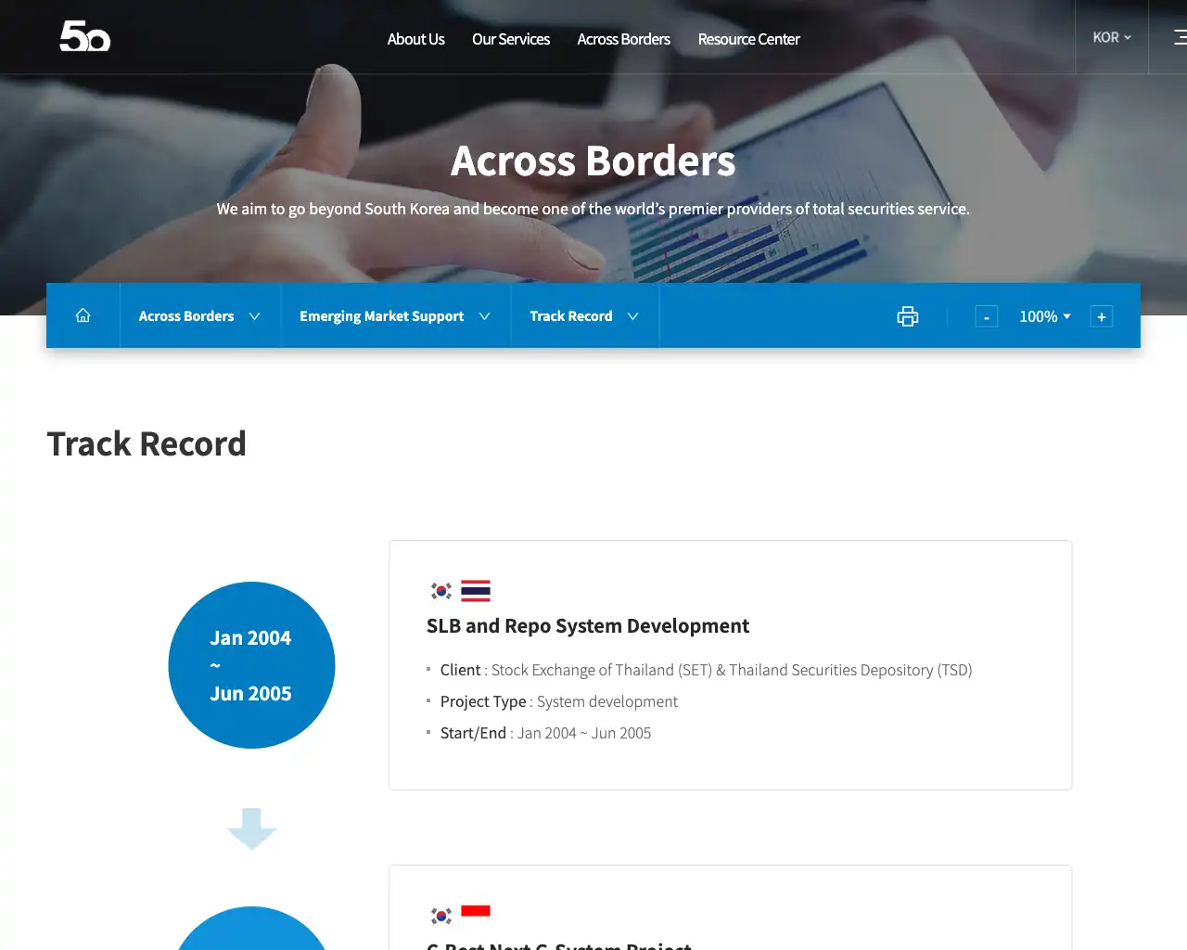
Task: Open the 100% zoom level dropdown
Action: (1045, 316)
